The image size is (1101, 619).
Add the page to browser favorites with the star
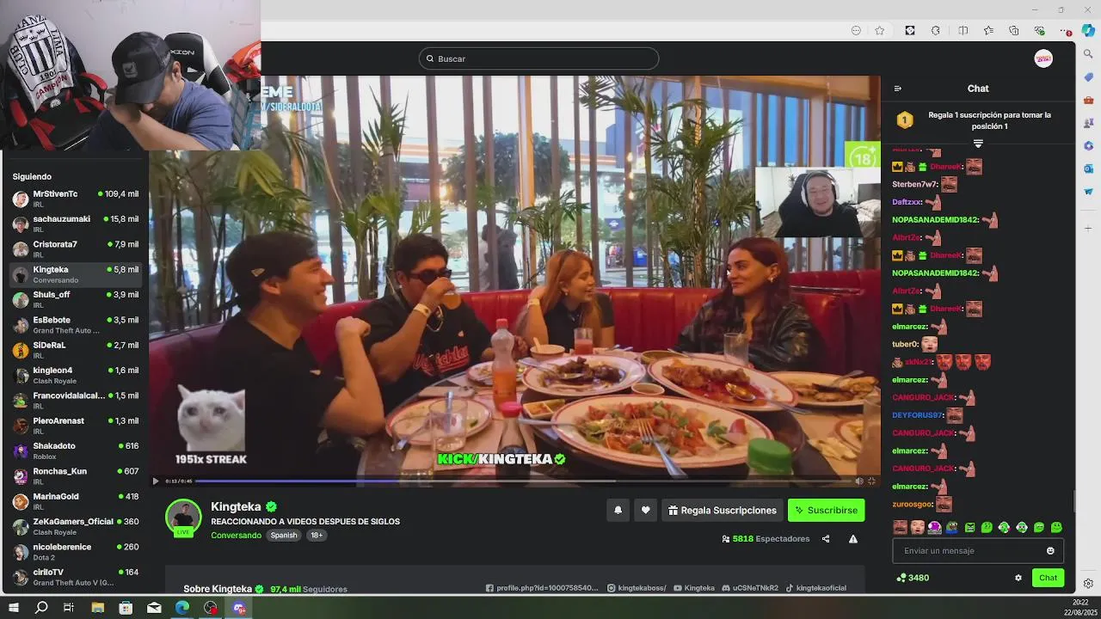click(x=880, y=31)
